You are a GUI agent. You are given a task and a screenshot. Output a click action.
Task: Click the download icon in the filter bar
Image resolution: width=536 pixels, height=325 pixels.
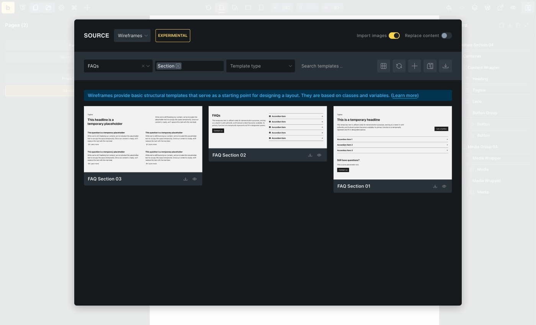click(445, 66)
